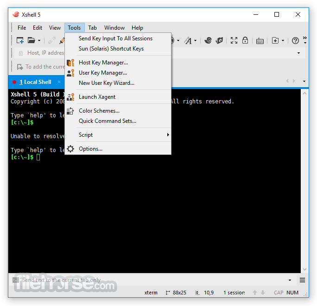
Task: Click the greyed-out Disconnect plug icon
Action: click(x=52, y=40)
